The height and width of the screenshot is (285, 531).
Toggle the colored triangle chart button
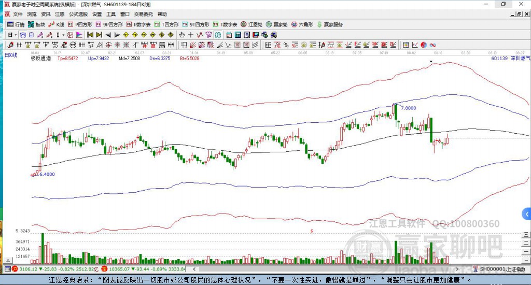pyautogui.click(x=79, y=35)
